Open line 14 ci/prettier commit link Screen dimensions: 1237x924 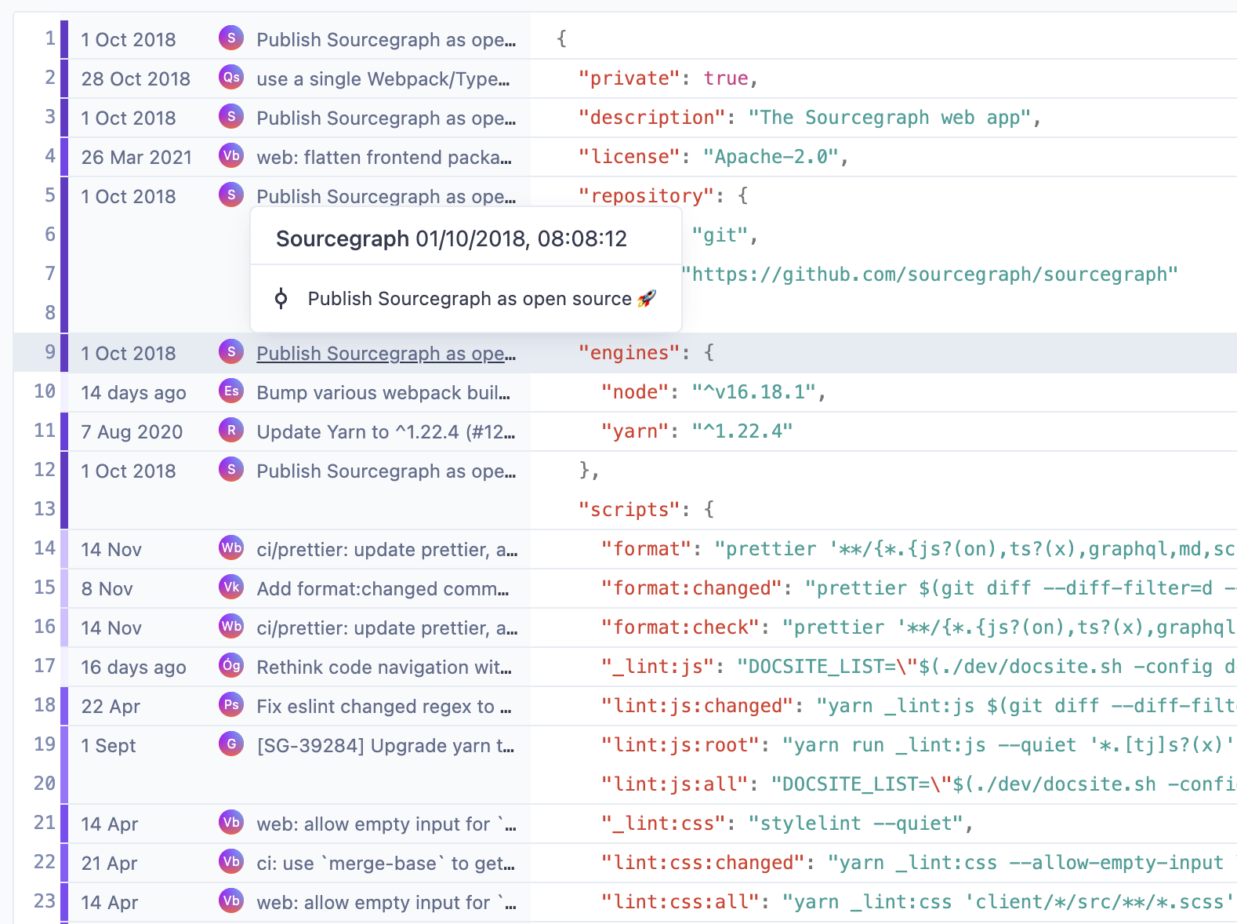(387, 549)
